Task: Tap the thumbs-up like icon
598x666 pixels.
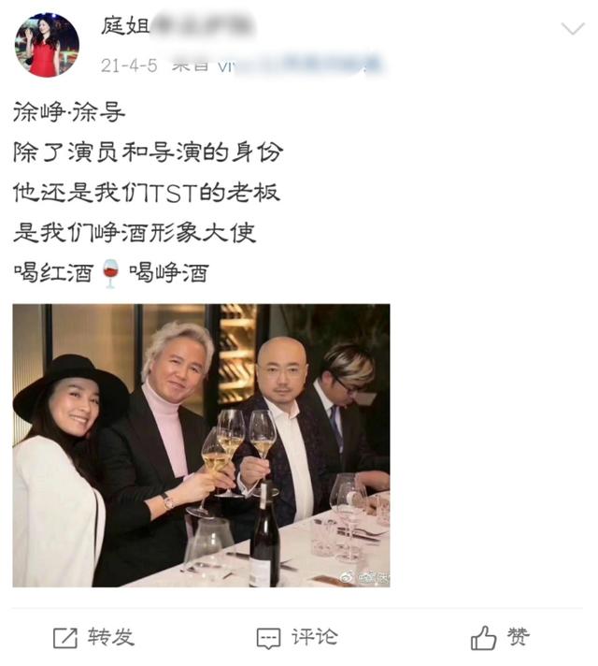Action: [483, 638]
